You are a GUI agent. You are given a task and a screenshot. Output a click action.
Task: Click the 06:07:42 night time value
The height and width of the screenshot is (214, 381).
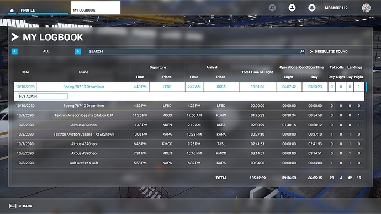coord(289,87)
